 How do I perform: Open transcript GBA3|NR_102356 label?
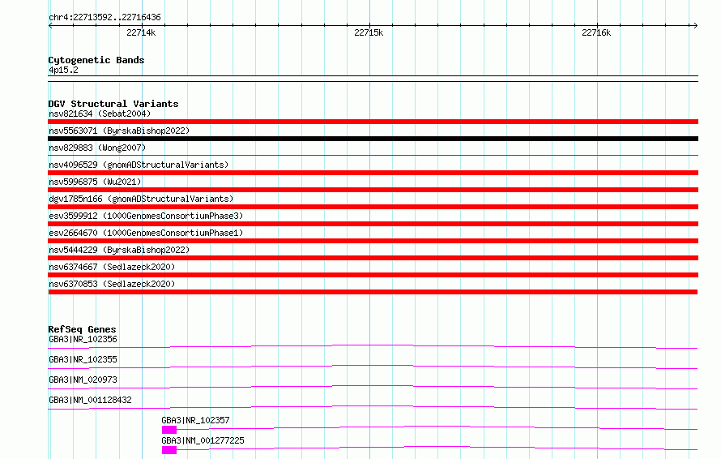click(x=83, y=339)
